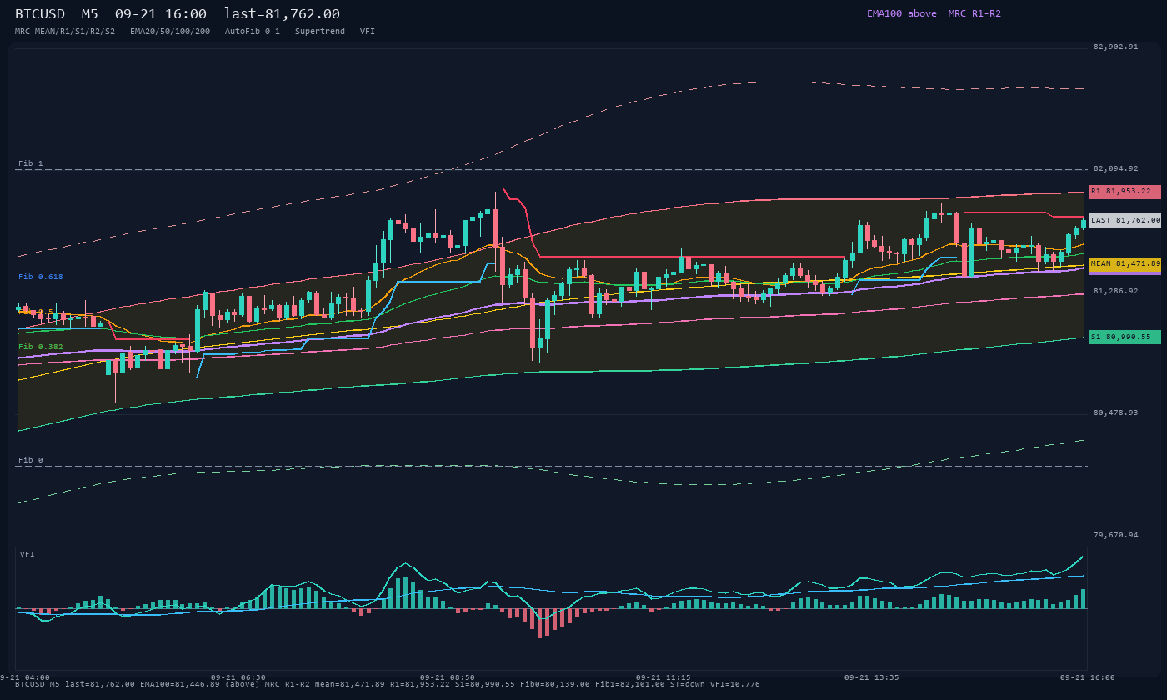Select the 'Fib 0.382' level label

tap(41, 347)
